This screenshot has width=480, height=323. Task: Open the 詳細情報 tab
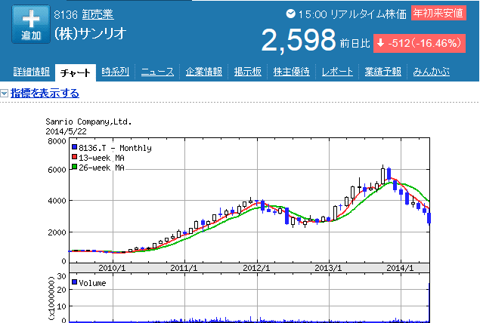(x=31, y=72)
